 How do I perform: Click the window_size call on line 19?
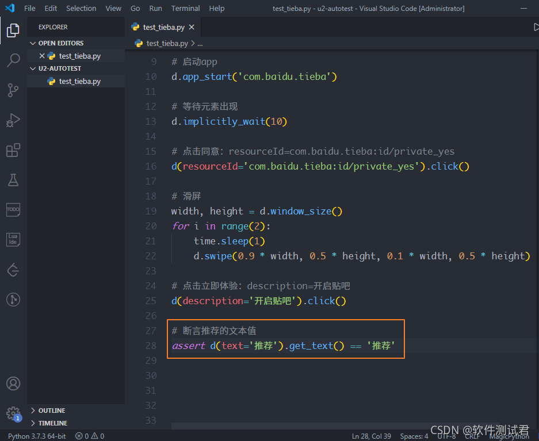(x=301, y=211)
